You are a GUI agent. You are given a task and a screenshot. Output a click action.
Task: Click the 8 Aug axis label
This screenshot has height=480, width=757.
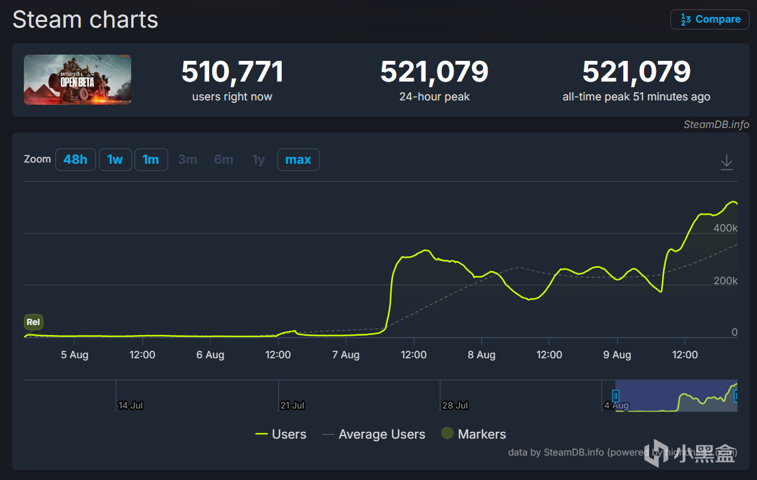click(x=481, y=355)
